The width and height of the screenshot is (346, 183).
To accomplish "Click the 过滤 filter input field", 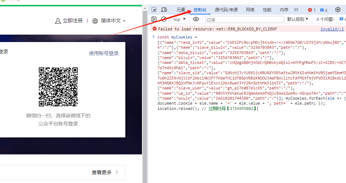I will (x=244, y=19).
